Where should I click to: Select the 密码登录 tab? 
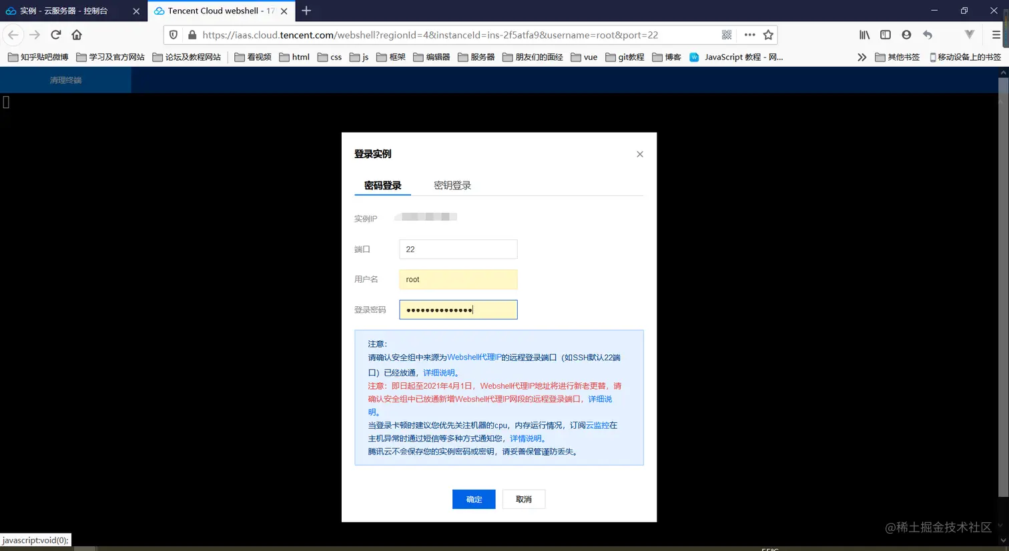pos(383,185)
